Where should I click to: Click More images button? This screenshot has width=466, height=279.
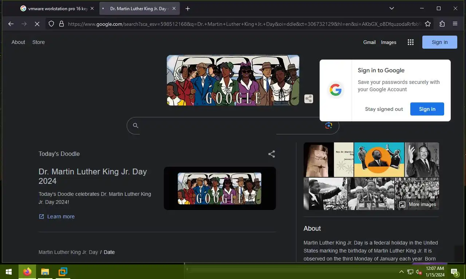pos(418,205)
